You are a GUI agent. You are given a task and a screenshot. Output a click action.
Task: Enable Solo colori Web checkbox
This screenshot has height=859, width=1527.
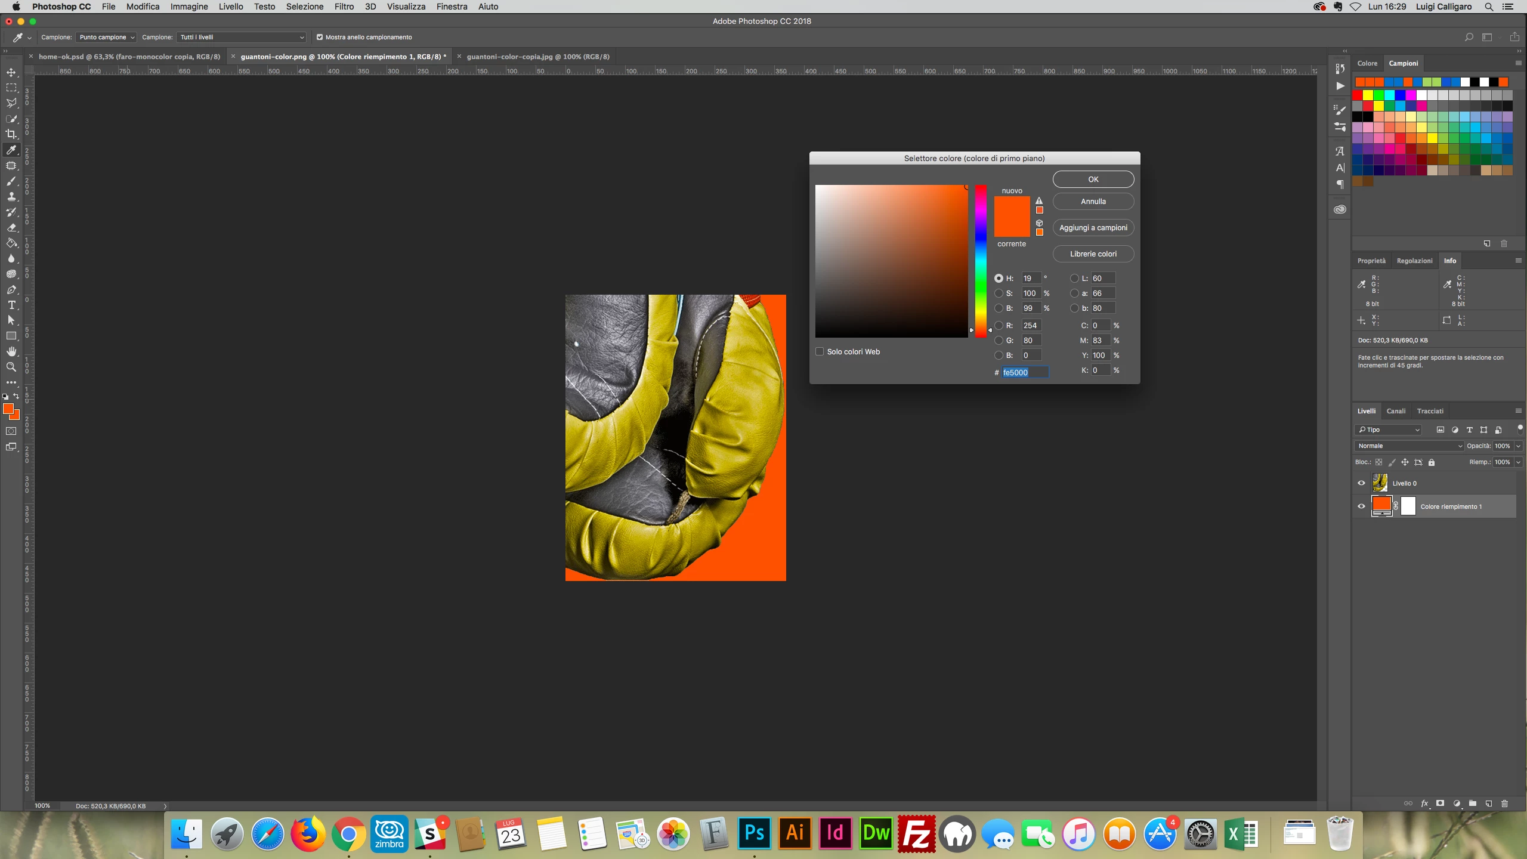(x=820, y=351)
